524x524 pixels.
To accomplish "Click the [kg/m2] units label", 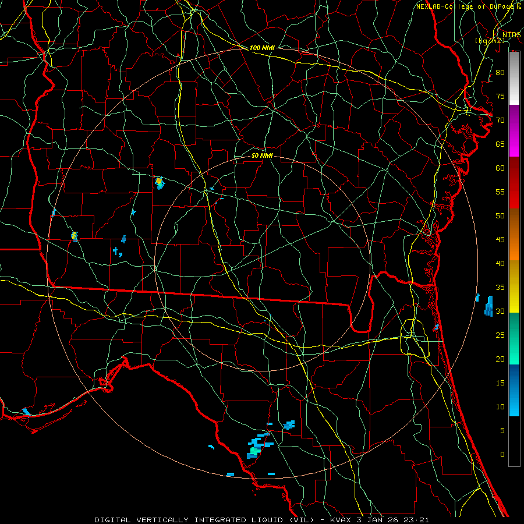I will coord(490,41).
